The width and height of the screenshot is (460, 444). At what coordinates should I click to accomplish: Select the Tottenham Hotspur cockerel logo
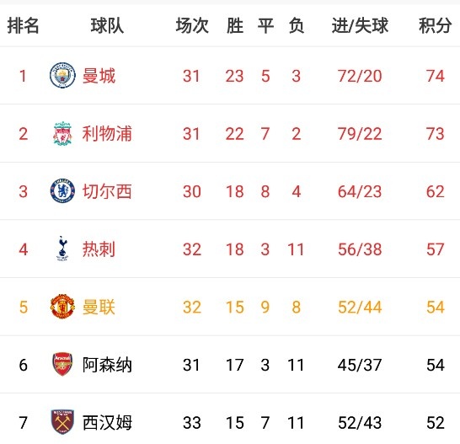(62, 249)
